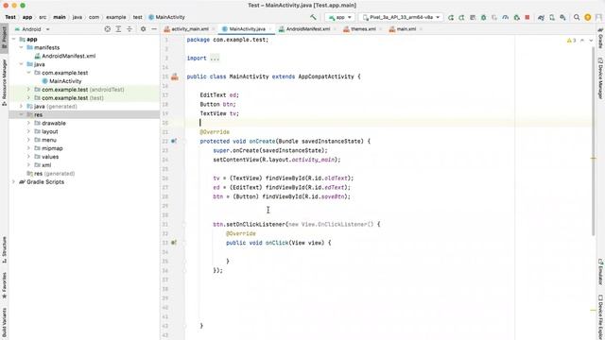The height and width of the screenshot is (340, 605).
Task: Expand the Gradle Scripts node arrow
Action: tap(13, 182)
